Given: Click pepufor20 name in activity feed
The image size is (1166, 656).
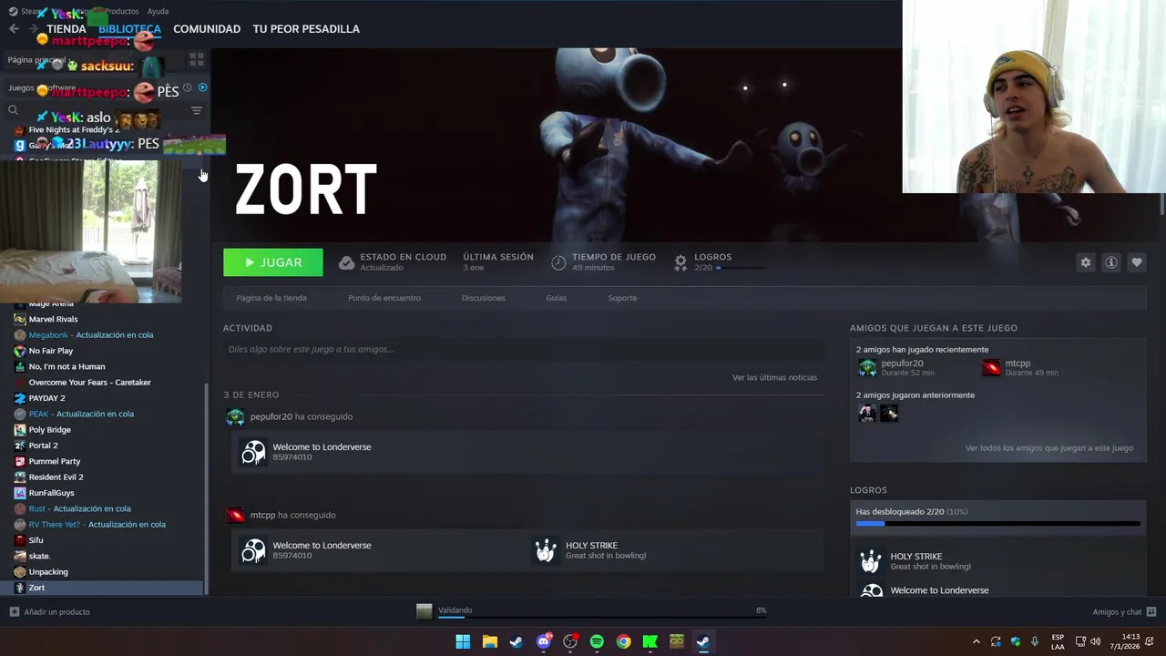Looking at the screenshot, I should click(x=271, y=416).
